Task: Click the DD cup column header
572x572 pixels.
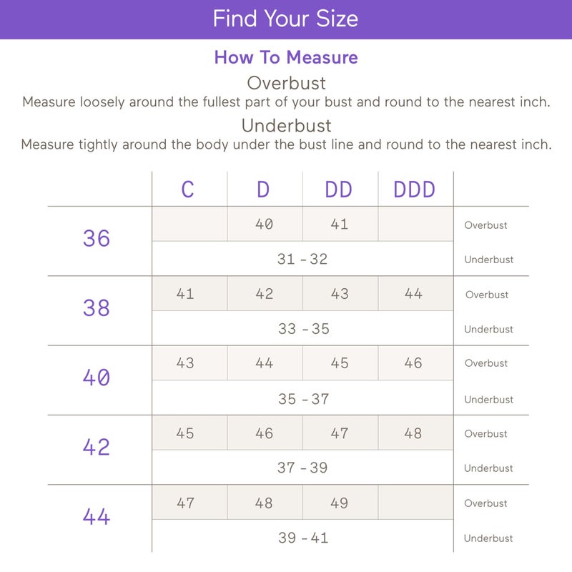Action: 338,189
